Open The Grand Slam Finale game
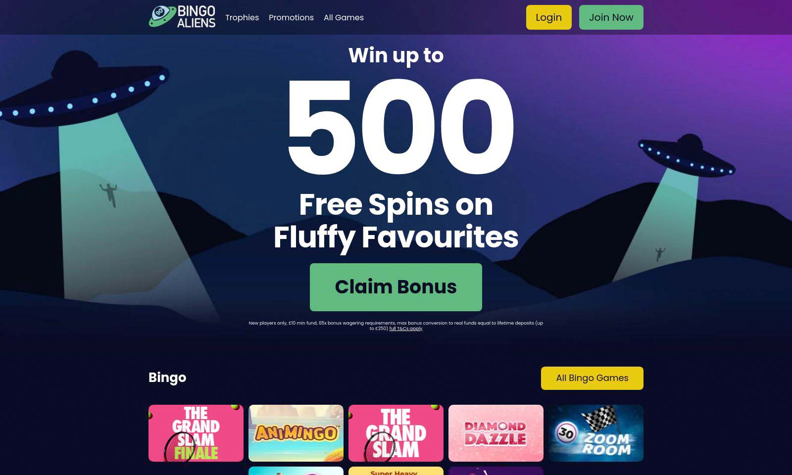Image resolution: width=792 pixels, height=475 pixels. (196, 433)
